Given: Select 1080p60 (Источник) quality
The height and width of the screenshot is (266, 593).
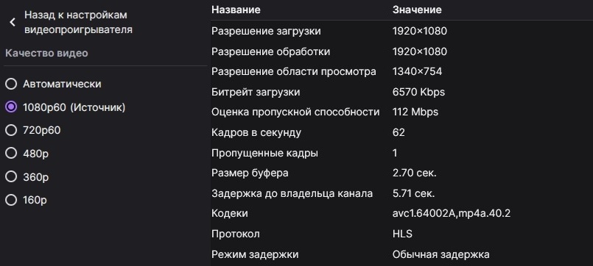Looking at the screenshot, I should point(11,107).
